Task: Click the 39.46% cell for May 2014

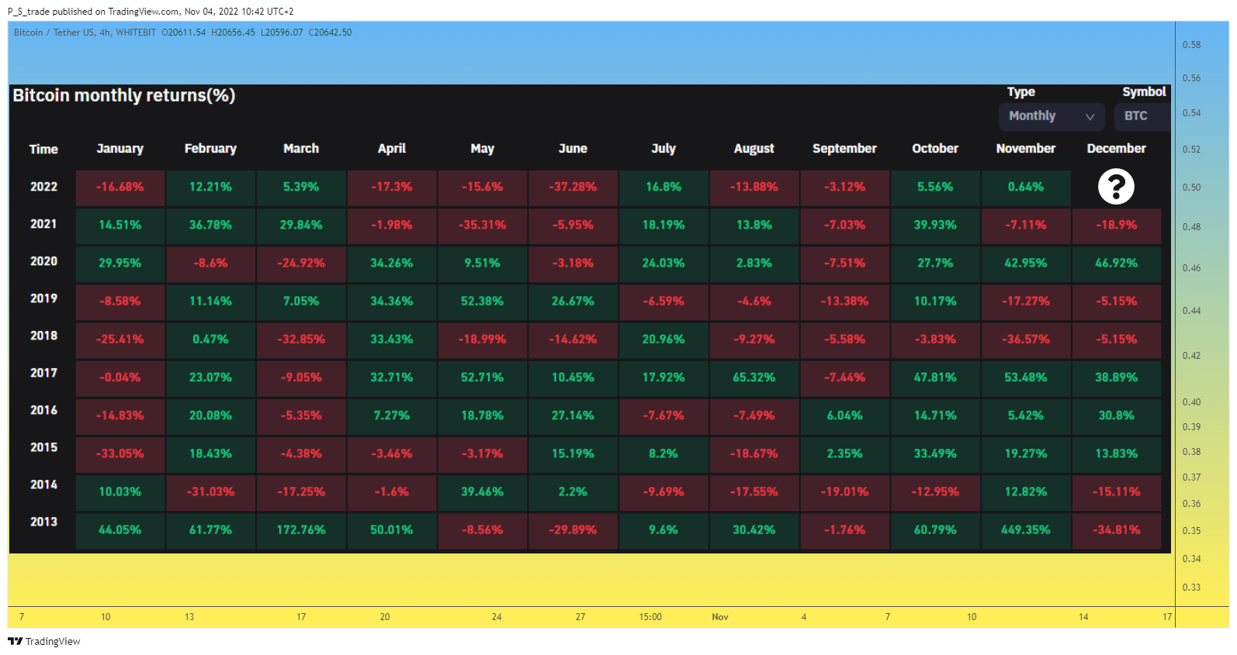Action: pos(482,491)
